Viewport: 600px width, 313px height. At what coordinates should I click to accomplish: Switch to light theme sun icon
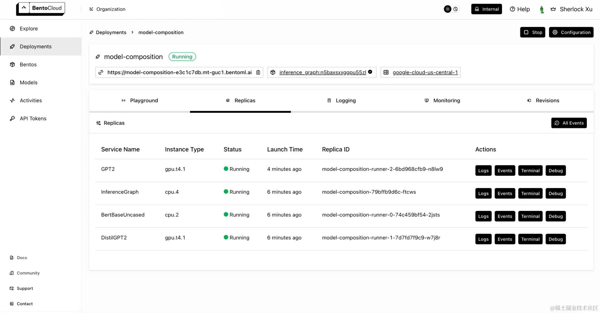[x=447, y=9]
